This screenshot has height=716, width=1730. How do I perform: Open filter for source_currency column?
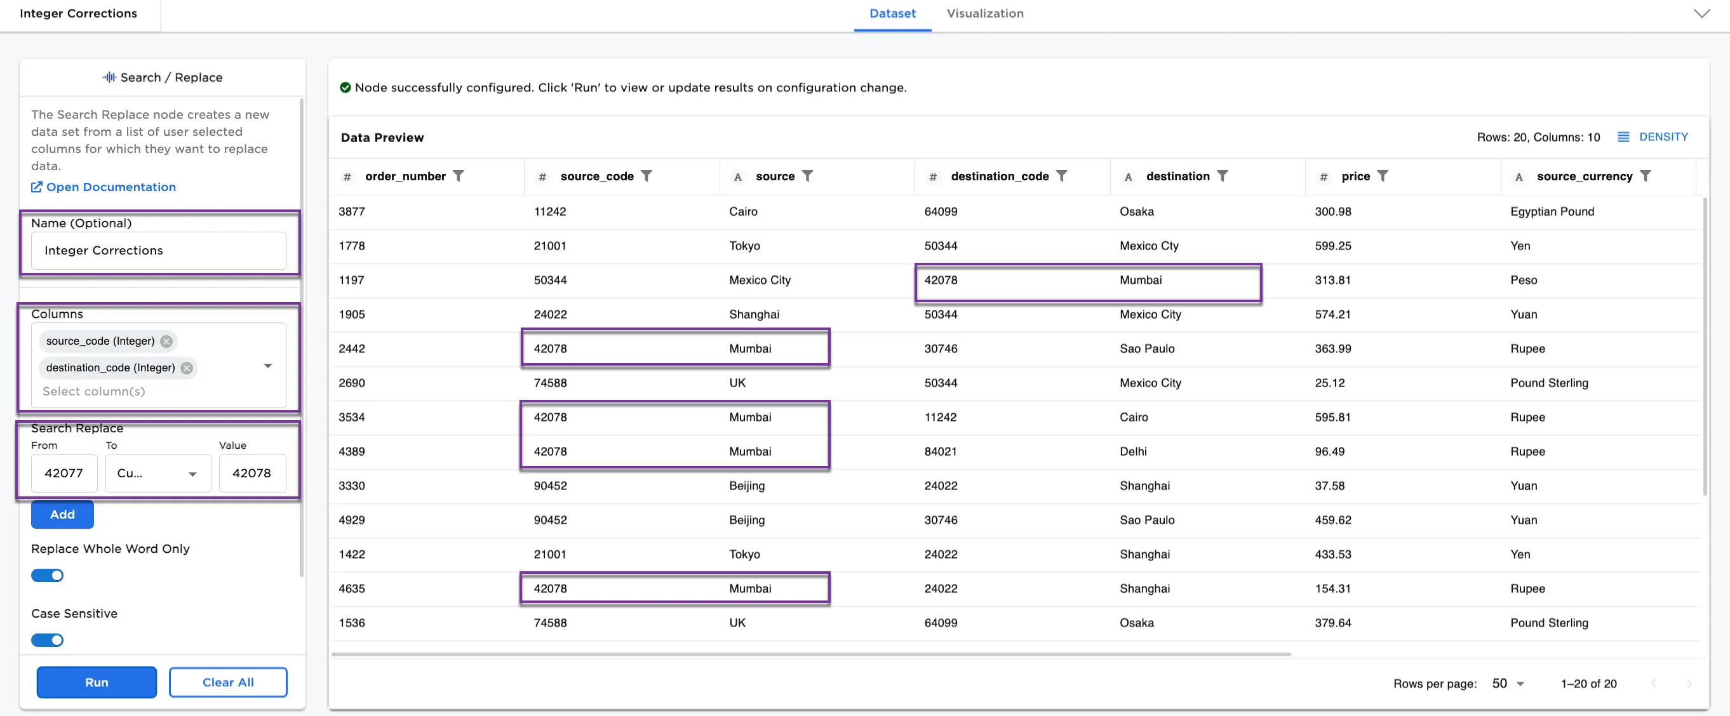pyautogui.click(x=1646, y=176)
